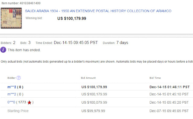Click the Starting Price row label
The width and height of the screenshot is (193, 119).
click(18, 111)
